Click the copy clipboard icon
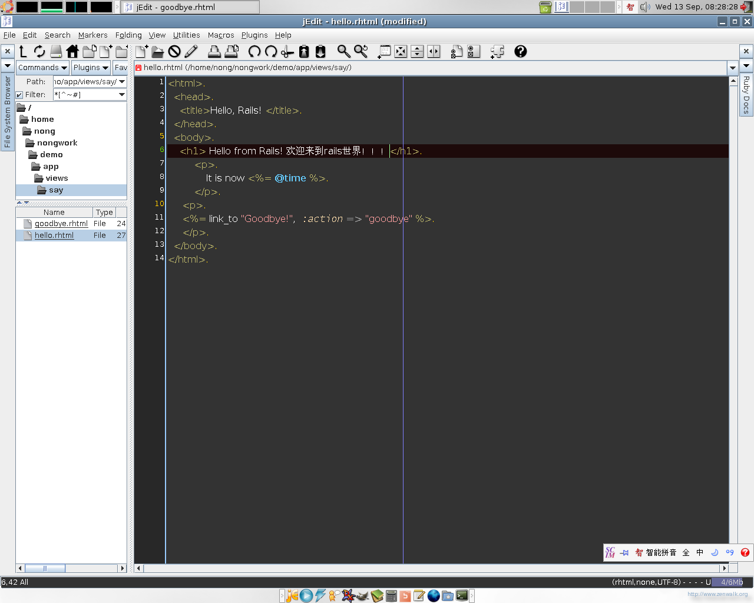This screenshot has width=754, height=603. pos(304,51)
